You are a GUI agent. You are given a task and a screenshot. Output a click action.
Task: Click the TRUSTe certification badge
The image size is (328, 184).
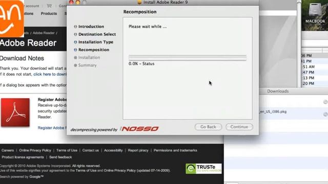[x=203, y=169]
